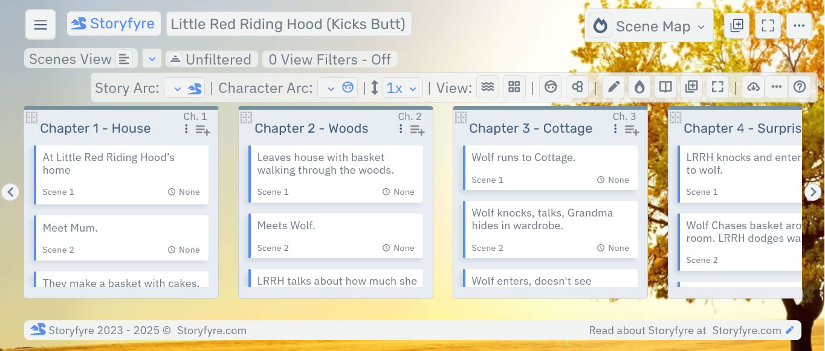Switch to grid view icon
Screen dimensions: 825x351
[x=514, y=87]
